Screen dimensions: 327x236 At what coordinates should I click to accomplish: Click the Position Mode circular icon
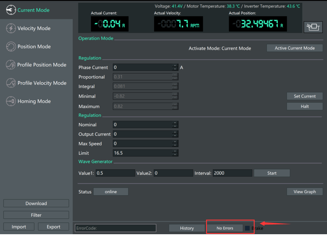coord(11,46)
